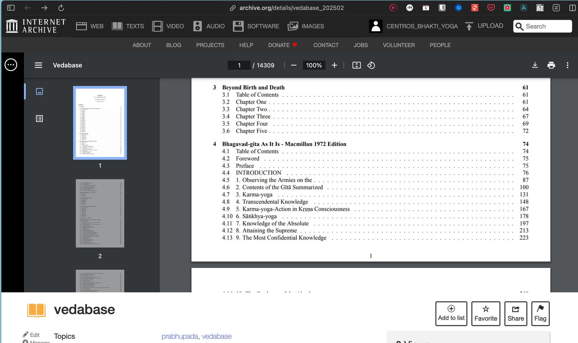This screenshot has height=343, width=578.
Task: Zoom in with the plus icon
Action: tap(334, 65)
